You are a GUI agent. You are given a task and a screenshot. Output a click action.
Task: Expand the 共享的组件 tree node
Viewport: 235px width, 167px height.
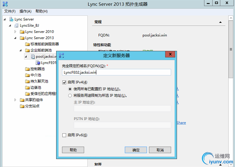(x=15, y=100)
